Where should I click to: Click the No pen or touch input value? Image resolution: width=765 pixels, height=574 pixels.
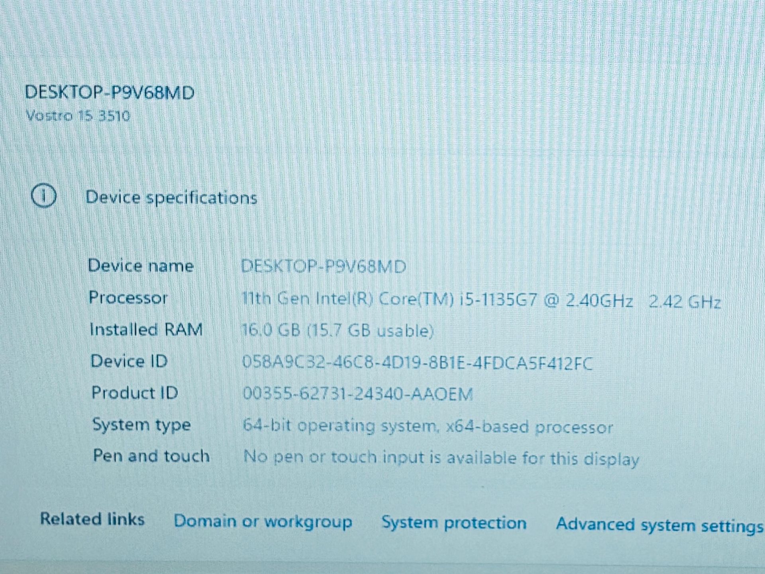pyautogui.click(x=441, y=458)
